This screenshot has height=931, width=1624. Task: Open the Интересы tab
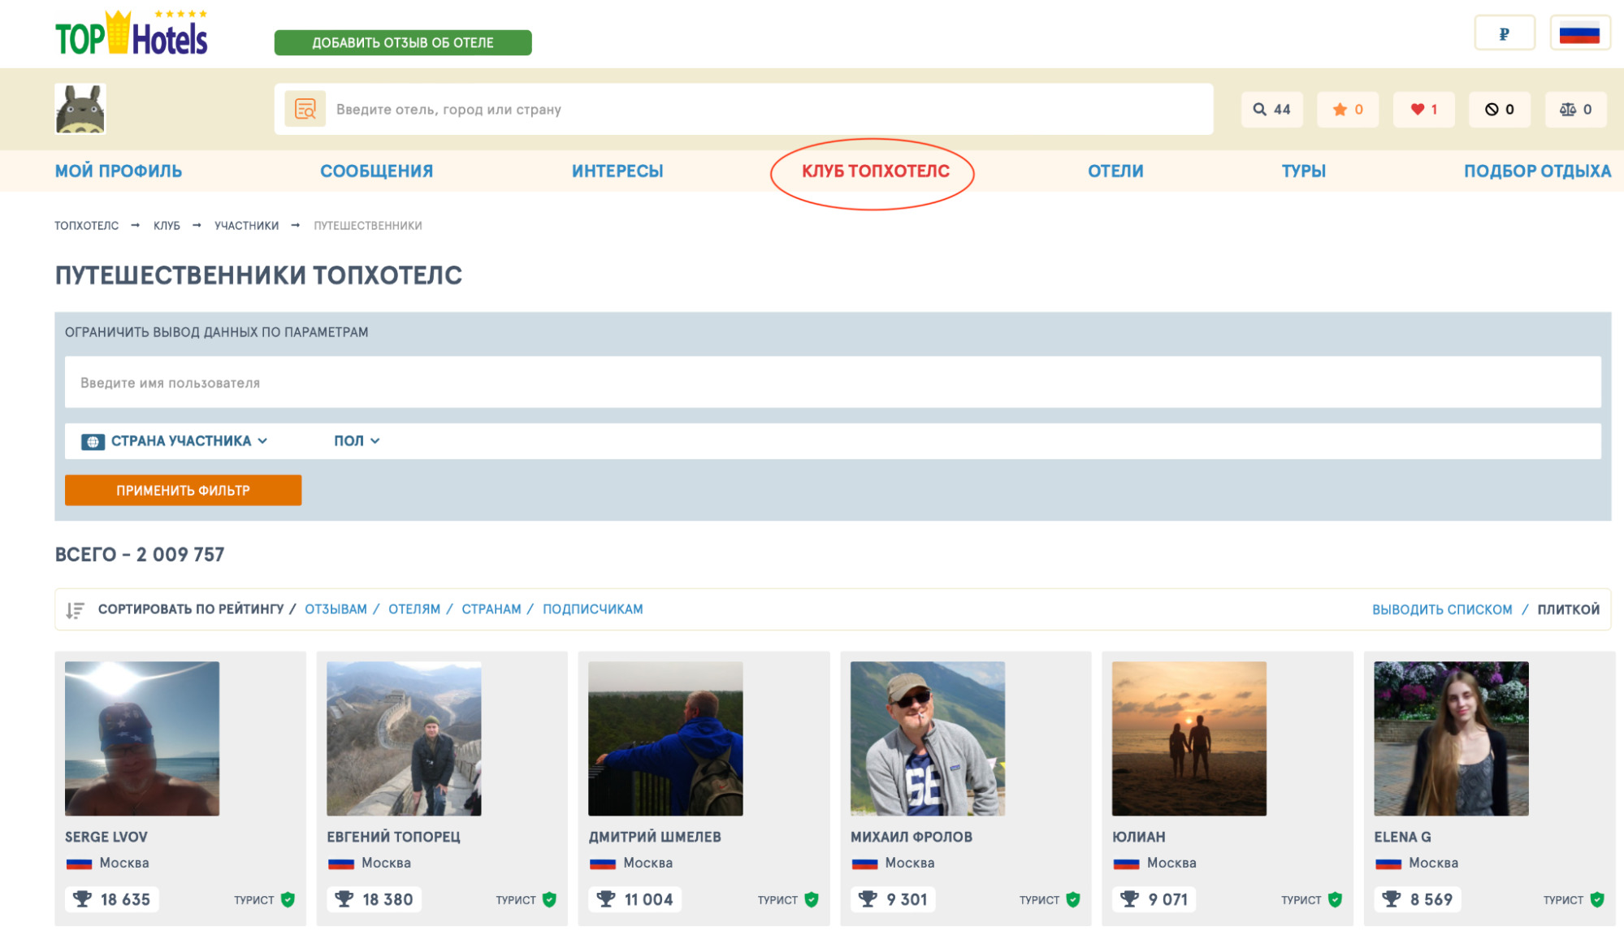[617, 171]
